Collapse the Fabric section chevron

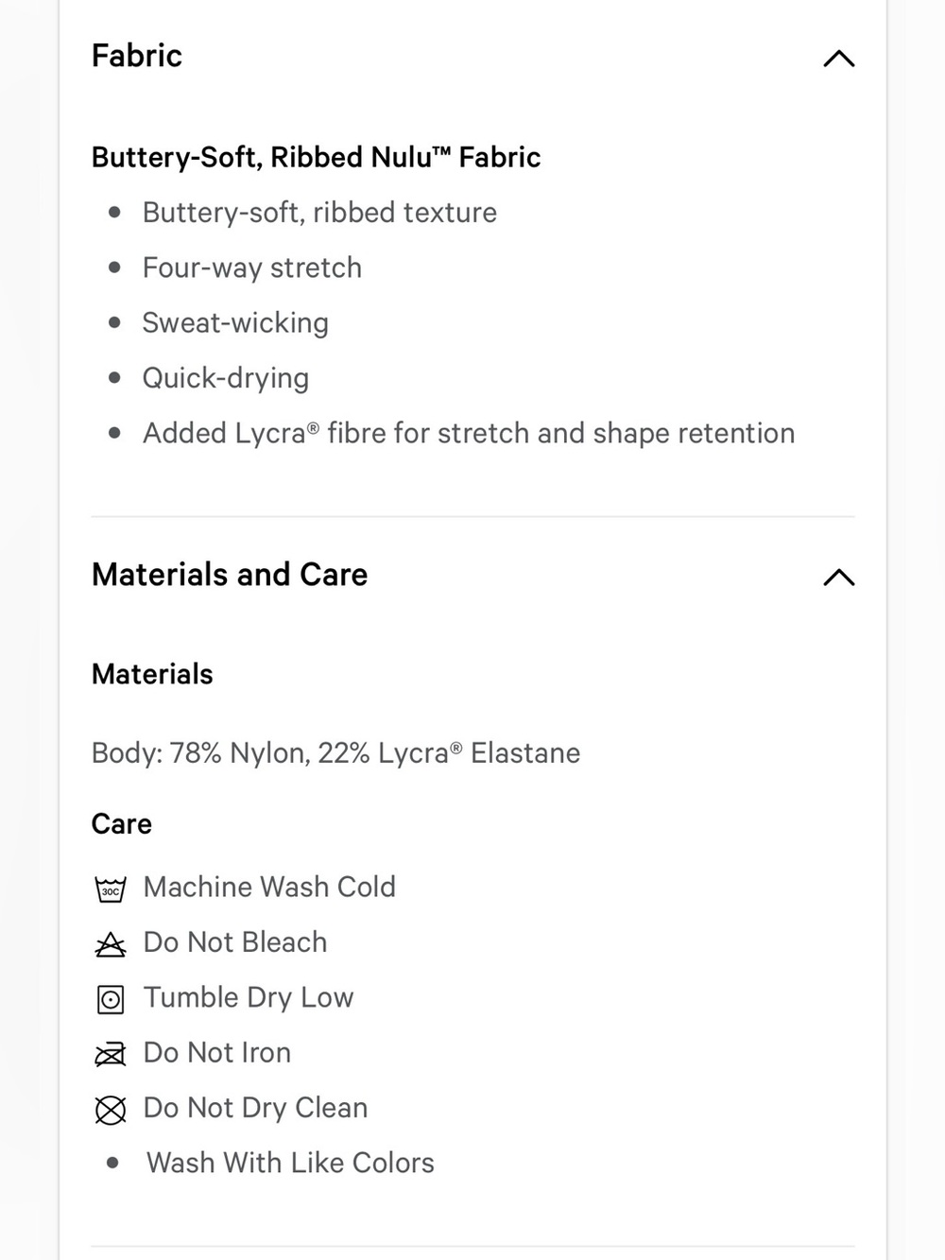tap(838, 59)
